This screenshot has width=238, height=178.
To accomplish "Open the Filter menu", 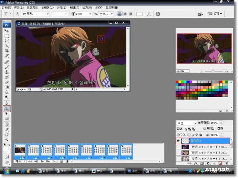I will 74,7.
